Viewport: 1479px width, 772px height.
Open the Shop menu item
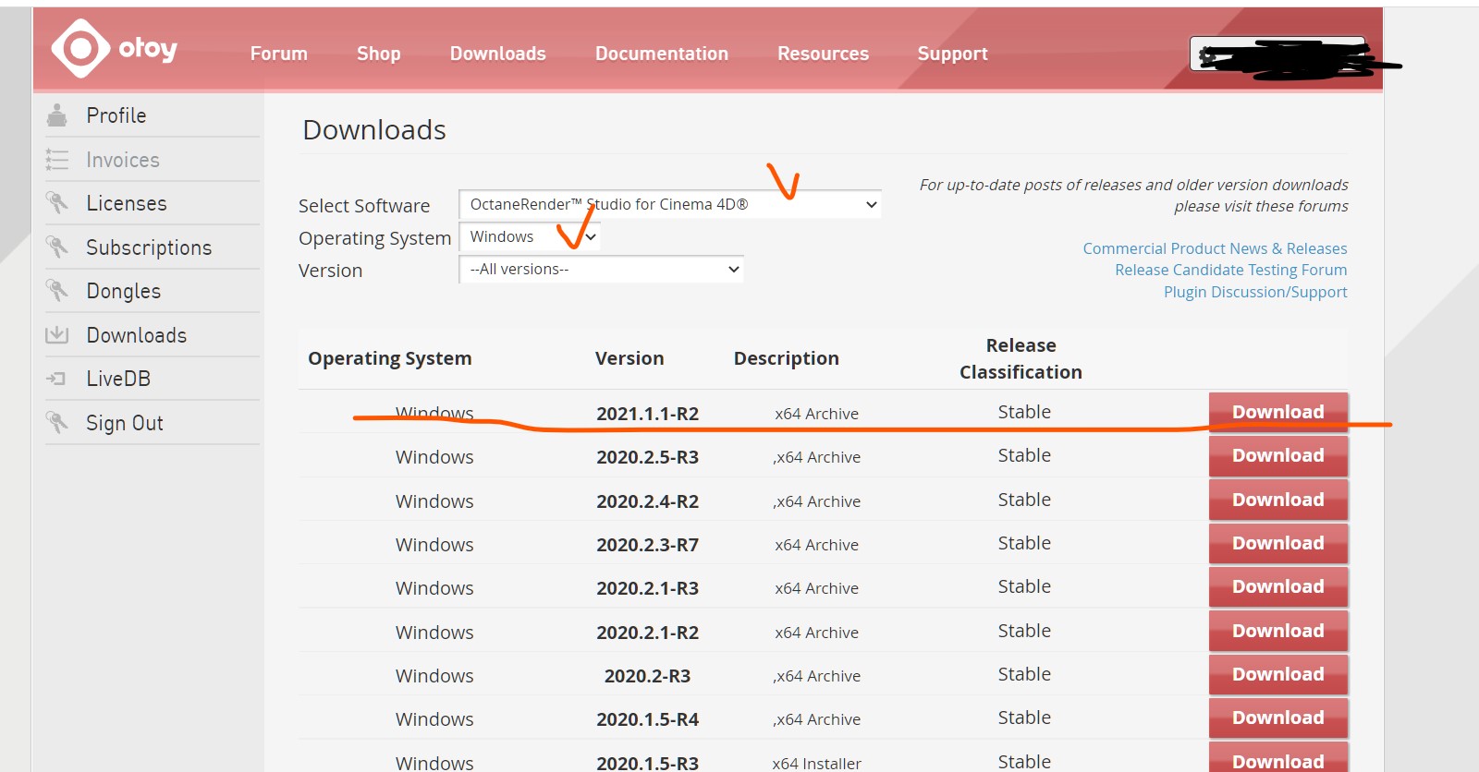(x=379, y=54)
